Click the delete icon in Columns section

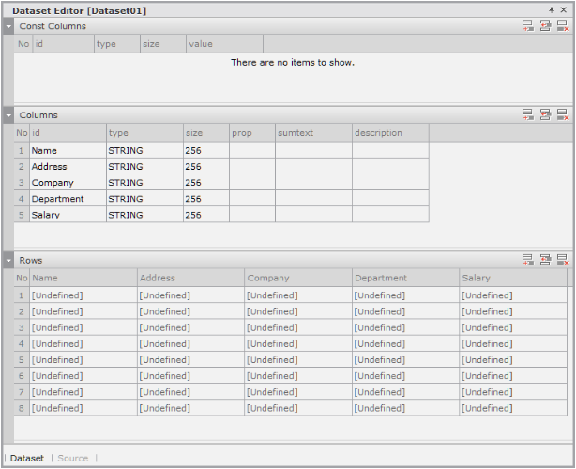(x=562, y=114)
